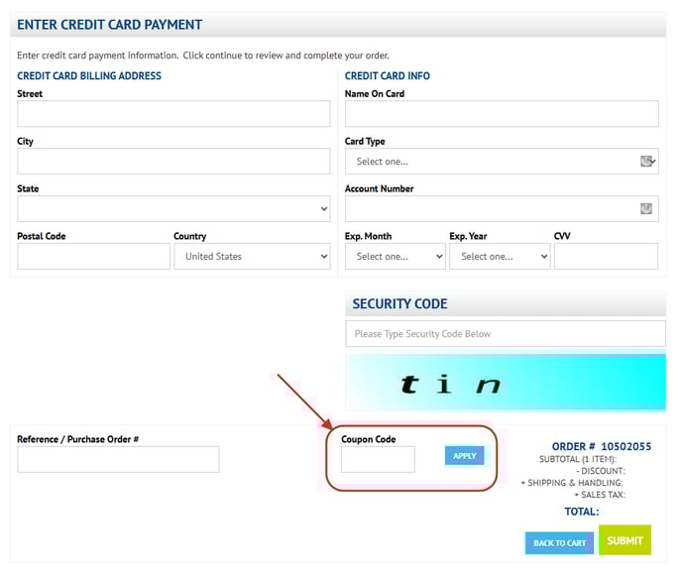Open the State dropdown
This screenshot has height=578, width=682.
tap(173, 209)
